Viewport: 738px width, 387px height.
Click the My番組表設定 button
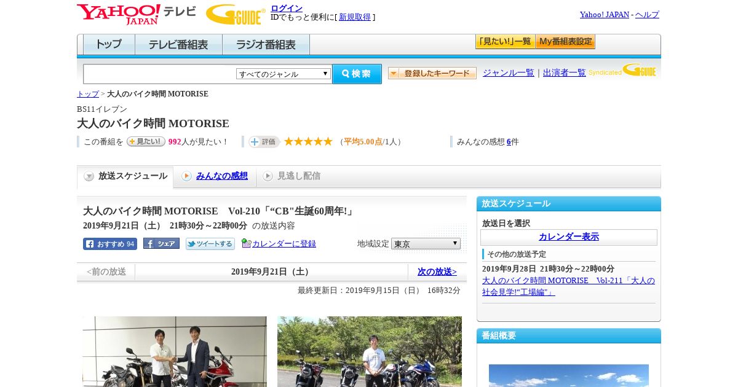click(x=565, y=42)
